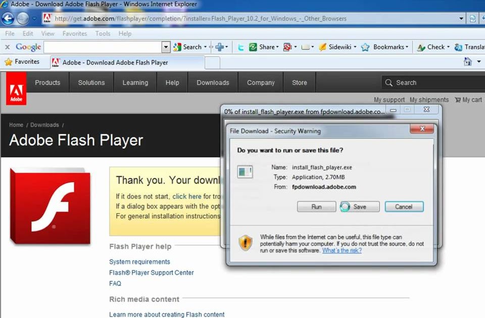The image size is (485, 318).
Task: Click the Google toolbar Search button
Action: [187, 47]
